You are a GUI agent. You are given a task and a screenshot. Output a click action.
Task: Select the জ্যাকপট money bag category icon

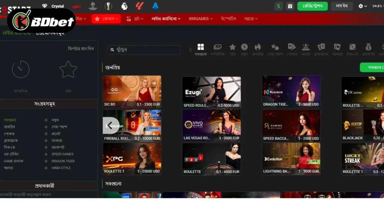click(x=368, y=47)
